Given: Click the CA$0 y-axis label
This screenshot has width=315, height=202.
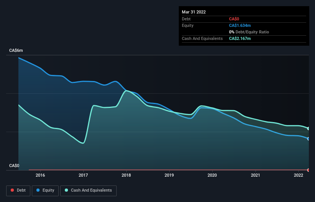Looking at the screenshot, I should [x=14, y=166].
